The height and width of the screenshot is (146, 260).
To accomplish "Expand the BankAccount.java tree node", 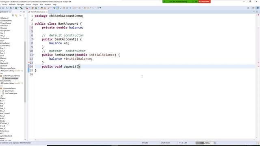I will tap(1, 78).
